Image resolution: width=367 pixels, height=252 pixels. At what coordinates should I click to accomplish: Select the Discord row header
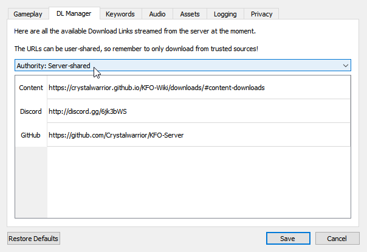coord(31,111)
